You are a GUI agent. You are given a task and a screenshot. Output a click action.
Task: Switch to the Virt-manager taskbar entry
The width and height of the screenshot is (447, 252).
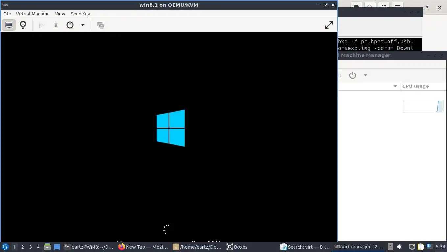359,247
